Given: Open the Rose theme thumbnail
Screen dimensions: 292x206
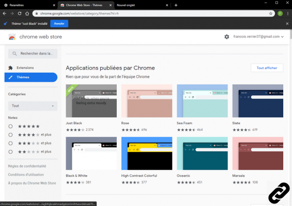Looking at the screenshot, I should click(147, 101).
